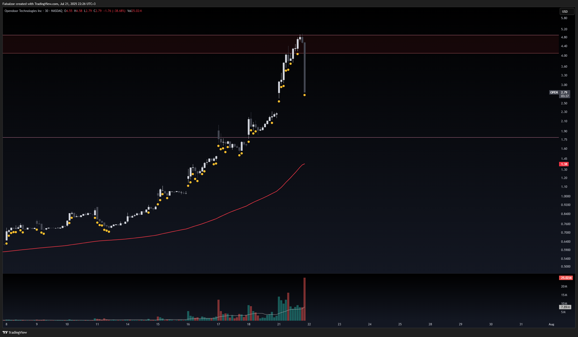
Task: Click the 1.0000 price axis label
Action: tap(566, 196)
